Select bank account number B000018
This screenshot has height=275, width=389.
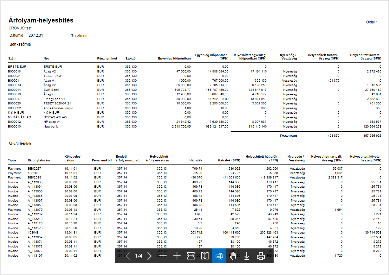tap(15, 72)
